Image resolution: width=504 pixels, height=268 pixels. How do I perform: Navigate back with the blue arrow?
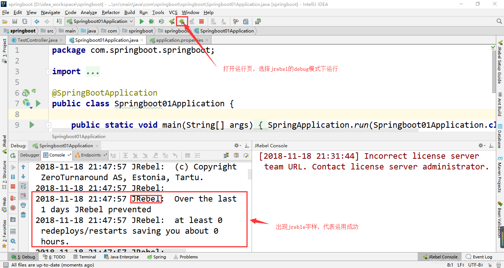[x=37, y=22]
